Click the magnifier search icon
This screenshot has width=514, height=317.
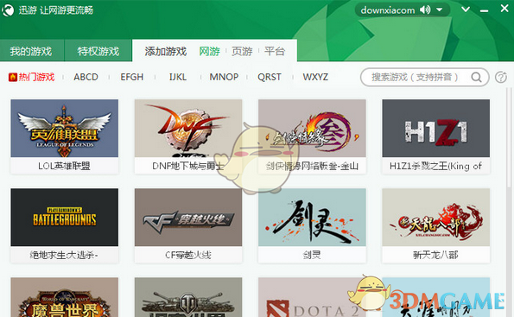tap(476, 77)
